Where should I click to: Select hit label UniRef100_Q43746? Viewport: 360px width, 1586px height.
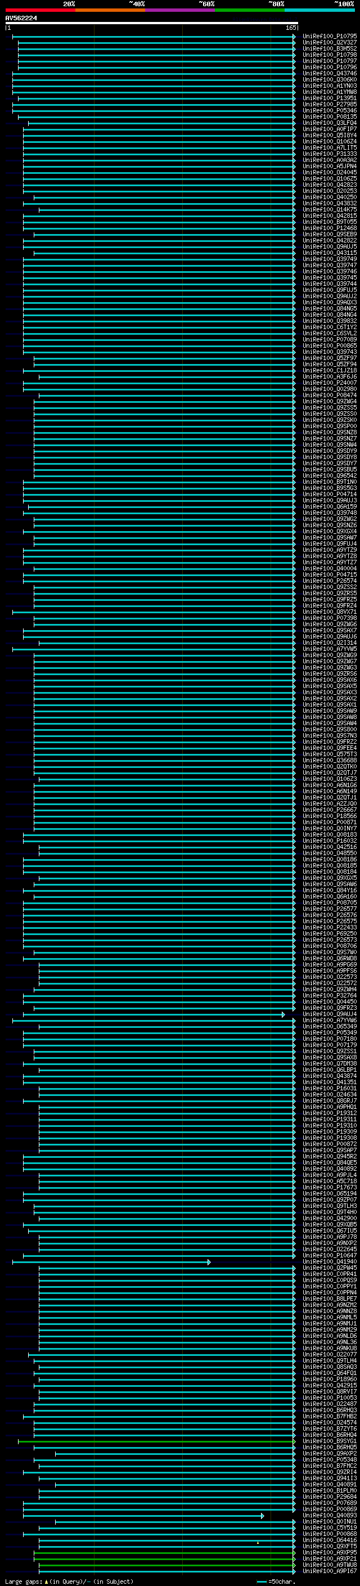tap(329, 73)
